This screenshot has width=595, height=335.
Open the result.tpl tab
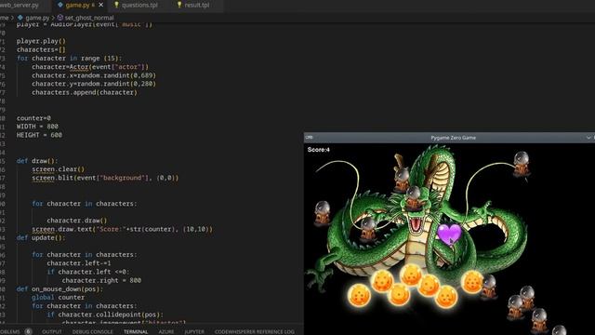point(196,6)
